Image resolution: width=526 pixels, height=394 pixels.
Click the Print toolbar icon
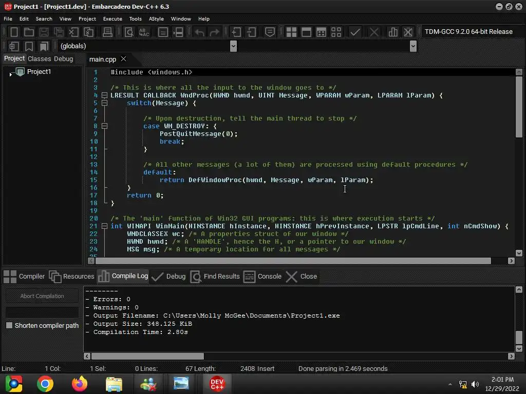(107, 32)
